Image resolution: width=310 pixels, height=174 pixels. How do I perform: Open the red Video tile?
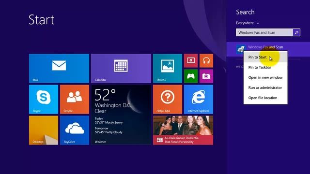tap(191, 60)
